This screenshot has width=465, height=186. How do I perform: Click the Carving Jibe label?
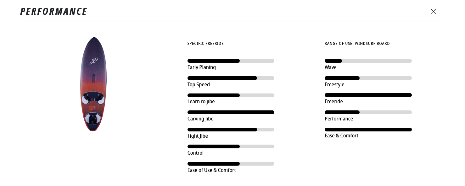tap(200, 119)
